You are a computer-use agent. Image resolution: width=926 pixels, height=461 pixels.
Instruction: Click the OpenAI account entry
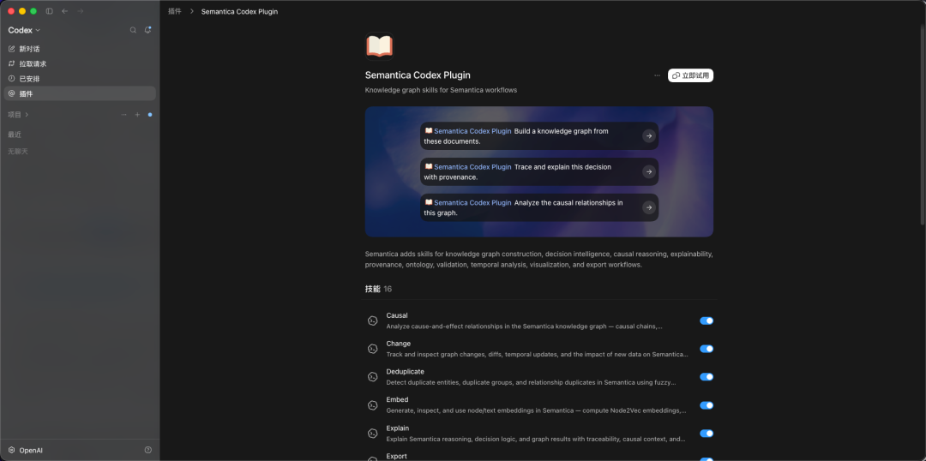(26, 451)
